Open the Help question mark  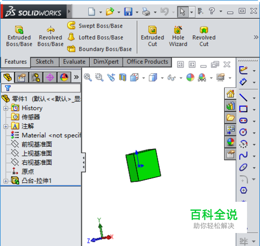(212, 11)
